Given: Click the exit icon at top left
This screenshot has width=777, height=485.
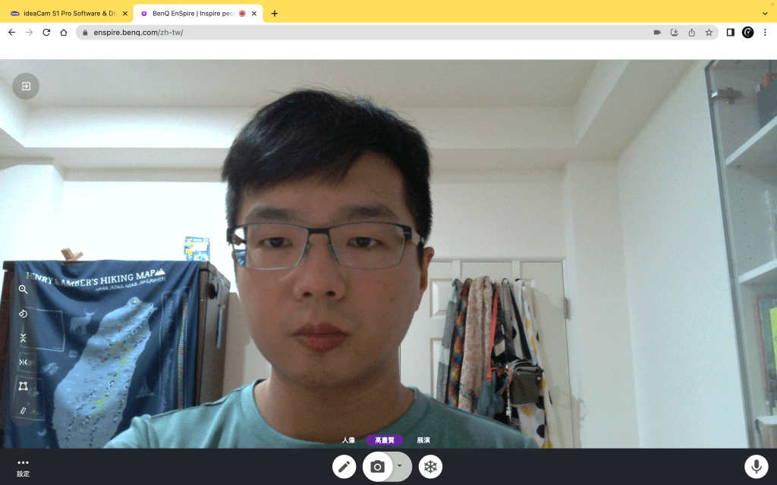Looking at the screenshot, I should pos(26,86).
